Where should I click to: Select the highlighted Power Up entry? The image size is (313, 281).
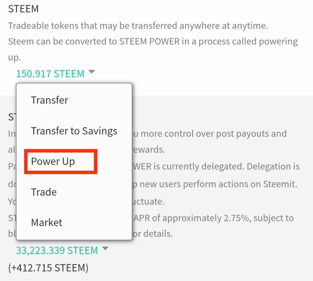[53, 161]
